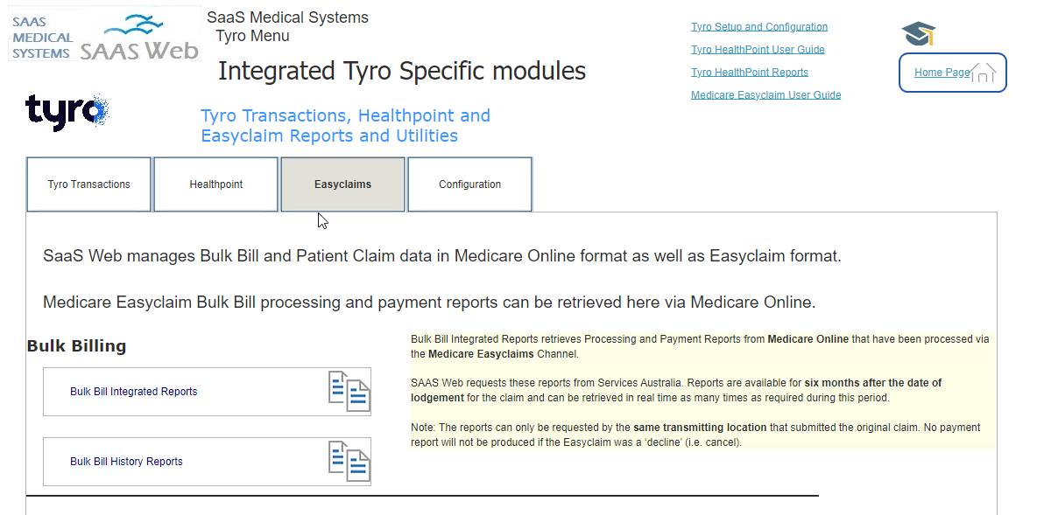Open the Tyro HealthPoint User Guide
The width and height of the screenshot is (1037, 515).
758,50
